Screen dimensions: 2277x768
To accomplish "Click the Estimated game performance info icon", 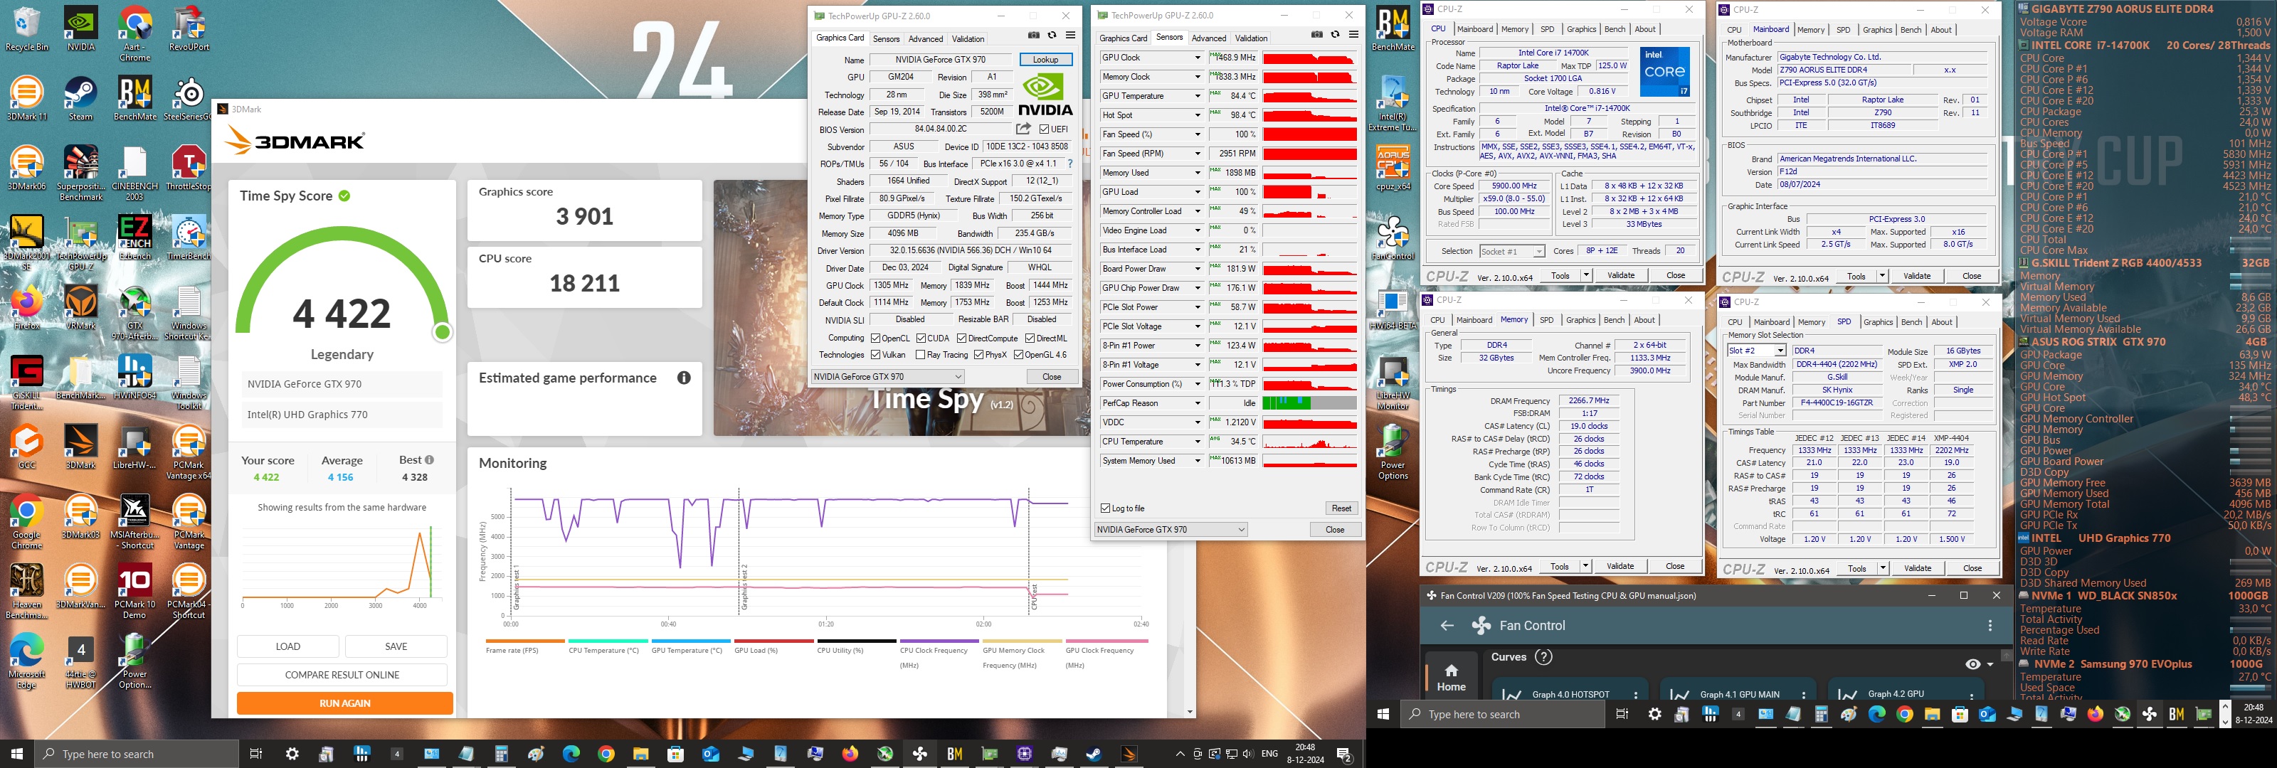I will pyautogui.click(x=683, y=378).
